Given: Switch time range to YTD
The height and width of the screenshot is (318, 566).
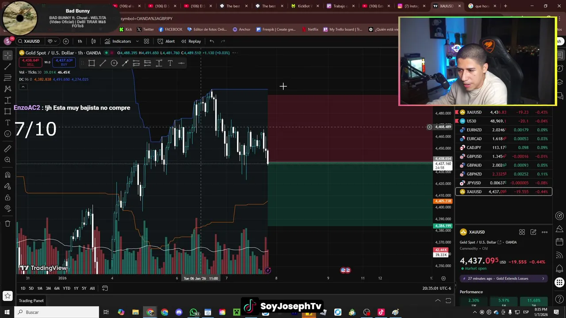Looking at the screenshot, I should tap(66, 288).
